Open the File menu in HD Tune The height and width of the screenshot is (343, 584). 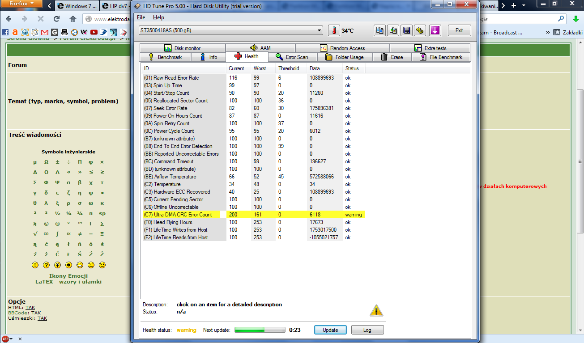141,17
